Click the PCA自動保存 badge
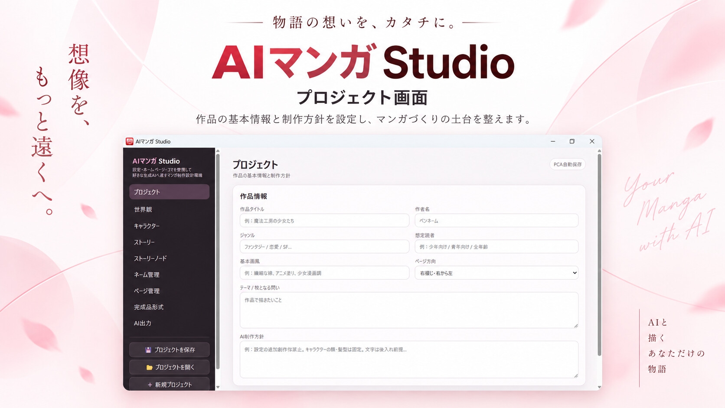The height and width of the screenshot is (408, 725). click(x=568, y=164)
